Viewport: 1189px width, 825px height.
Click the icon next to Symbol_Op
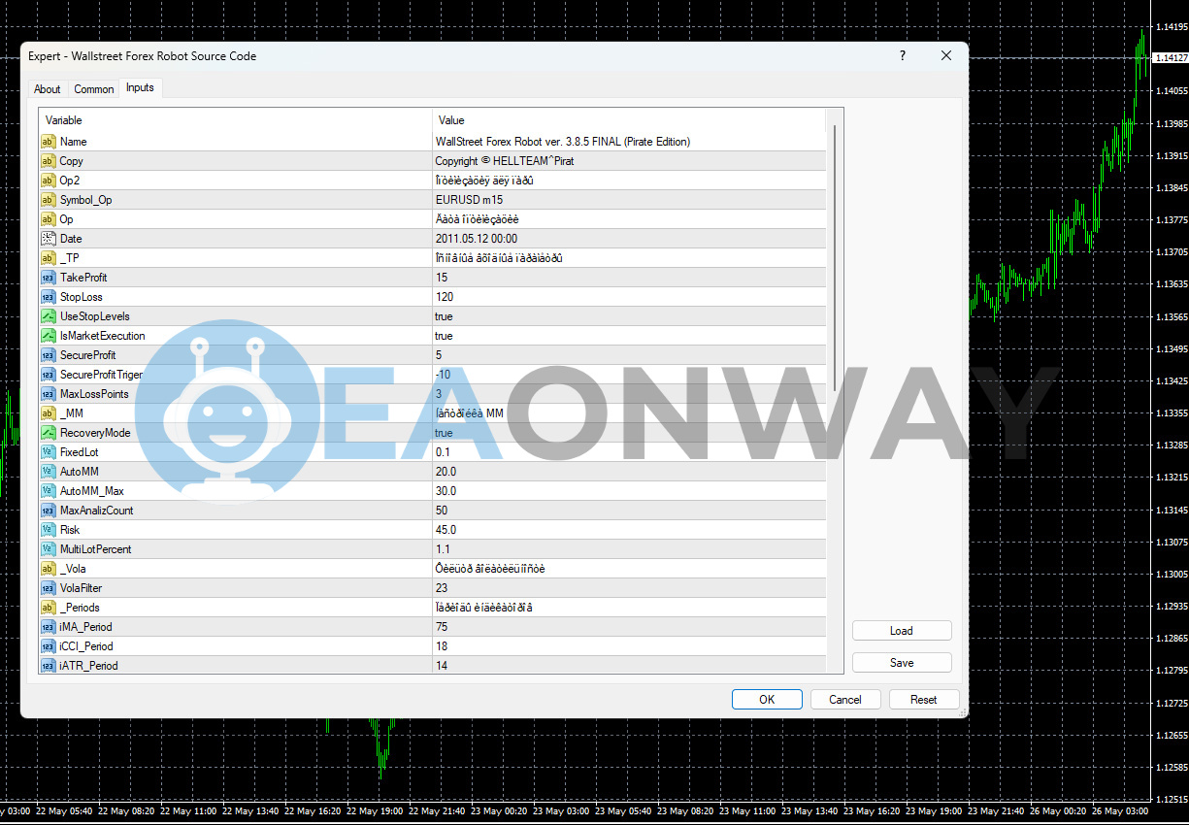click(x=49, y=200)
